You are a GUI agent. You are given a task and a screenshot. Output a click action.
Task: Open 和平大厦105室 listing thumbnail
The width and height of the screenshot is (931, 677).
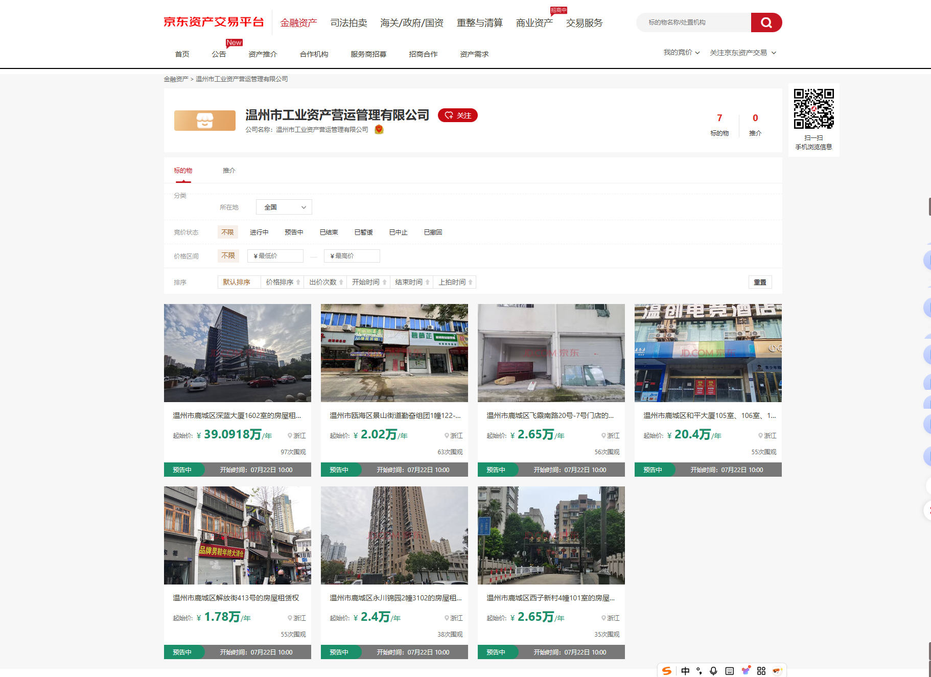pos(708,353)
